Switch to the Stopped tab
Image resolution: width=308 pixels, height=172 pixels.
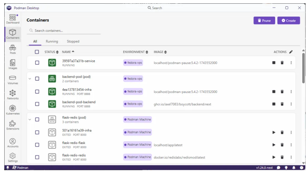coord(73,41)
